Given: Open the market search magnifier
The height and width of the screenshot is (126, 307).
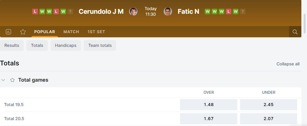Looking at the screenshot, I should (x=295, y=32).
